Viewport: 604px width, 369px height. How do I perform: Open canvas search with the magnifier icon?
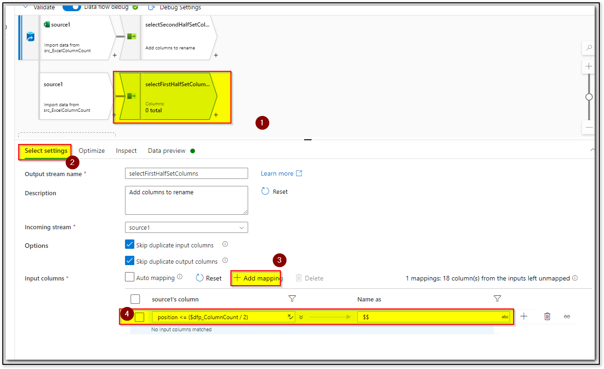coord(589,48)
